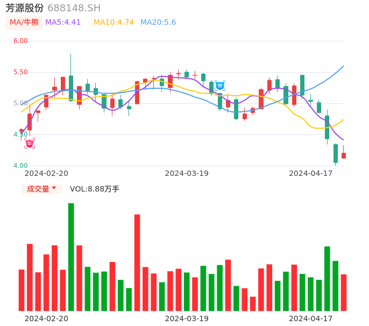369x326 pixels.
Task: Click the 4.00 price axis label
Action: [x=20, y=166]
